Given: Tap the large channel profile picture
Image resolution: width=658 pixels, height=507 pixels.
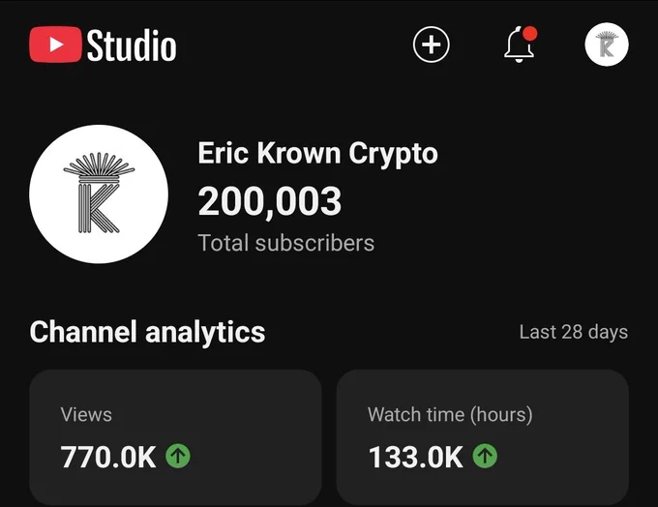Looking at the screenshot, I should coord(99,194).
